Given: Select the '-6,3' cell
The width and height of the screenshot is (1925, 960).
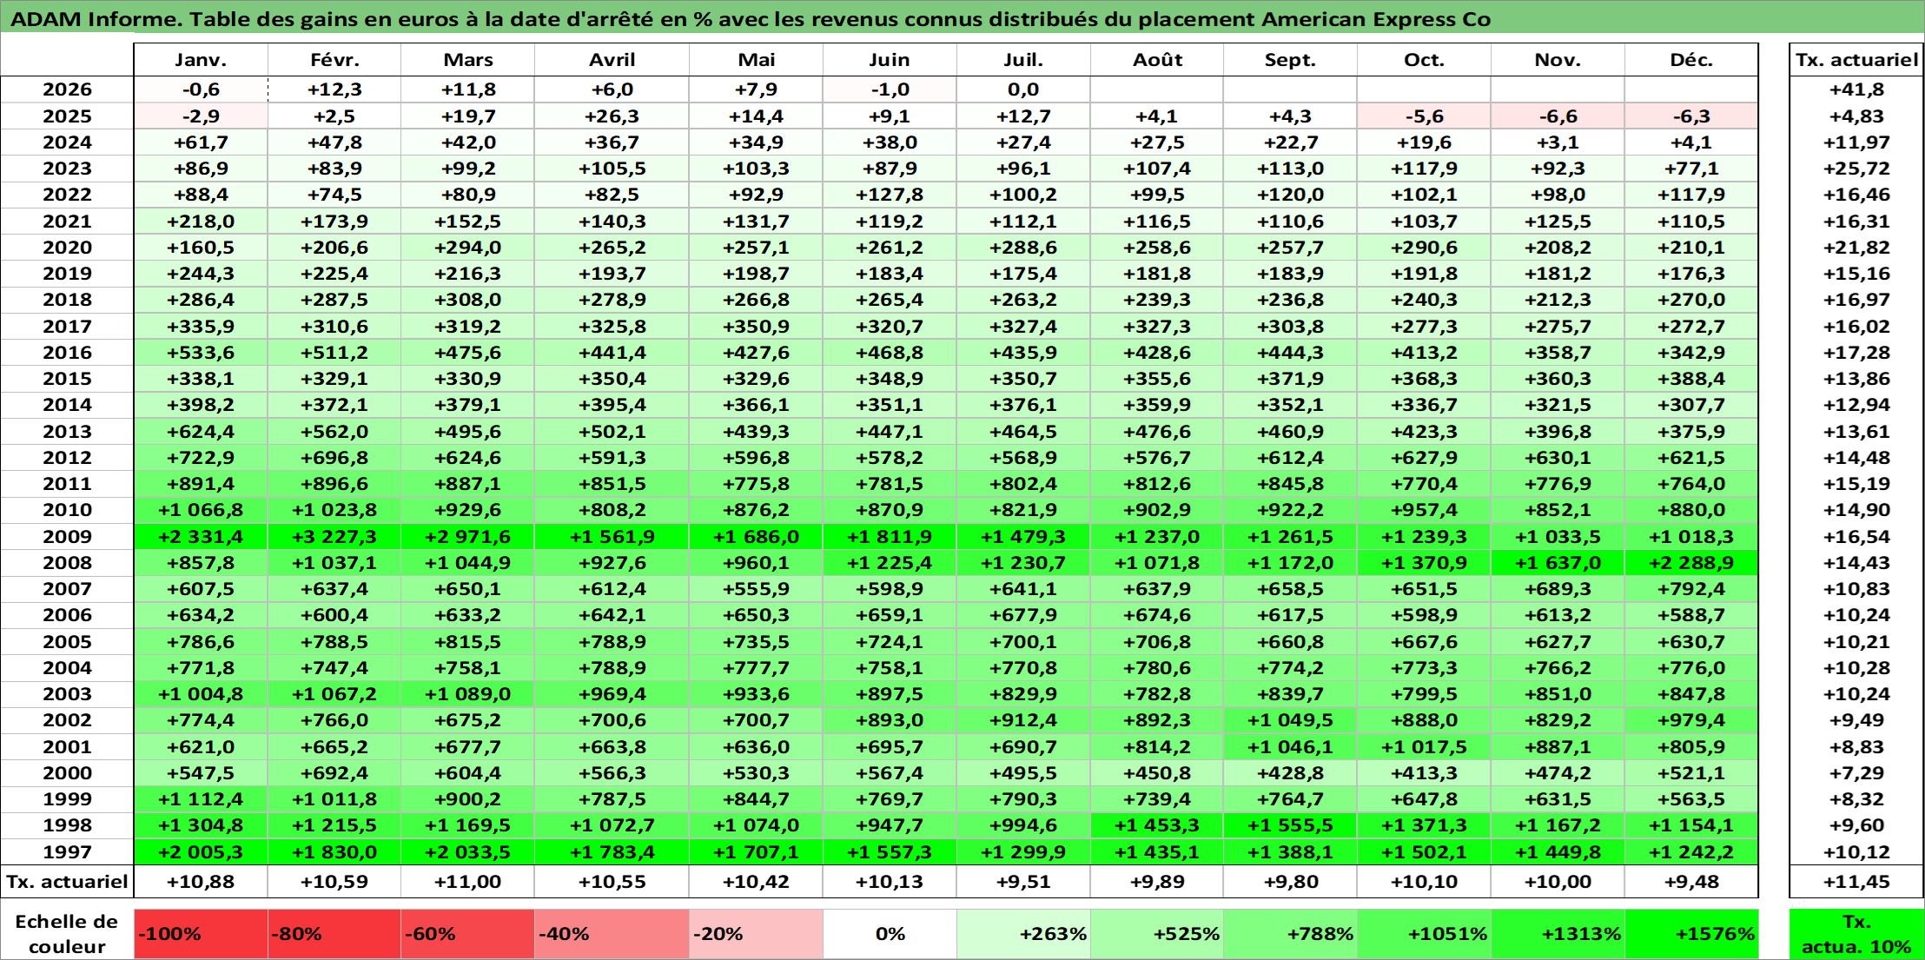Looking at the screenshot, I should pos(1691,116).
